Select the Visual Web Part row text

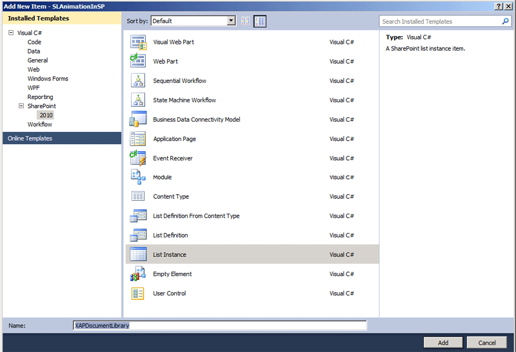(x=174, y=42)
